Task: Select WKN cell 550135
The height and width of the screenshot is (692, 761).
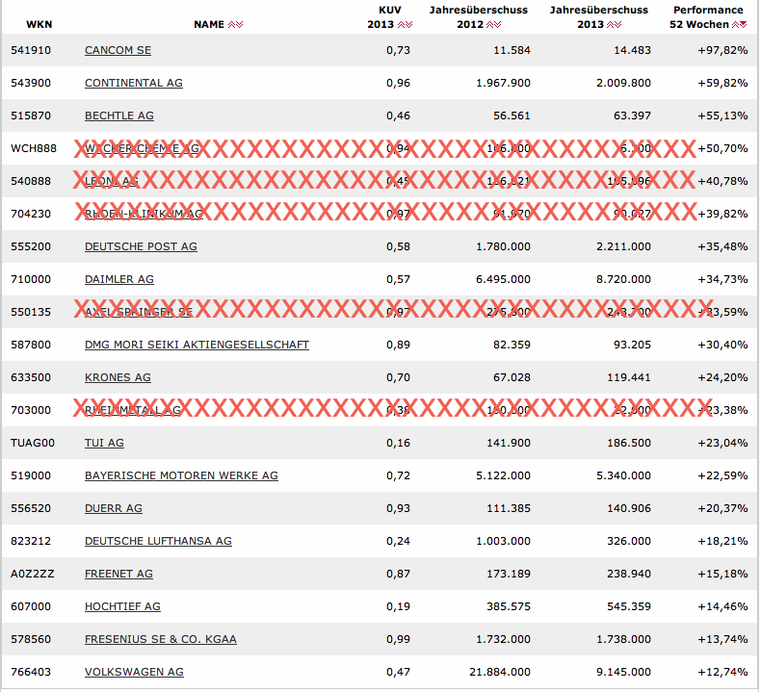Action: 31,312
